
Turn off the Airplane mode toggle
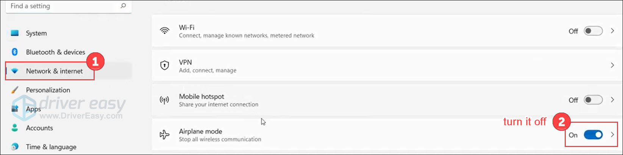[593, 135]
